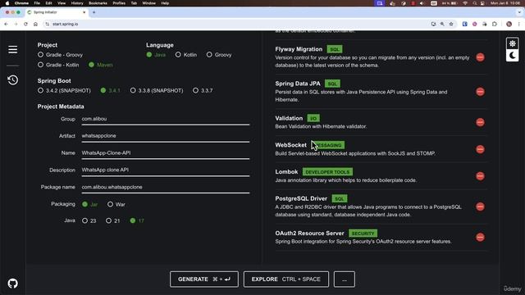525x295 pixels.
Task: Open the Chrome three-dot menu
Action: tap(519, 24)
